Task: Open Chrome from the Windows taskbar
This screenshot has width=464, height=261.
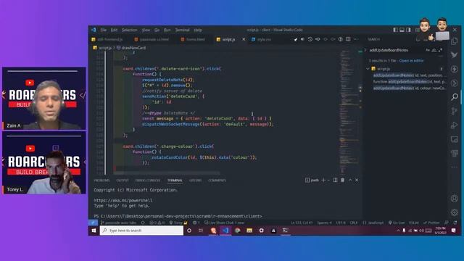Action: (x=238, y=231)
